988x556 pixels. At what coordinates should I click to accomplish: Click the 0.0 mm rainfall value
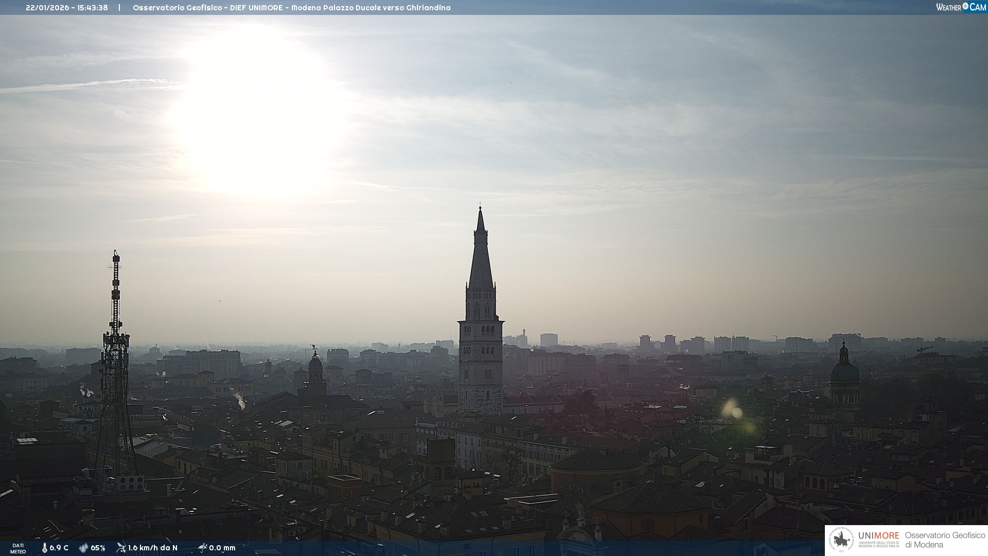coord(222,548)
